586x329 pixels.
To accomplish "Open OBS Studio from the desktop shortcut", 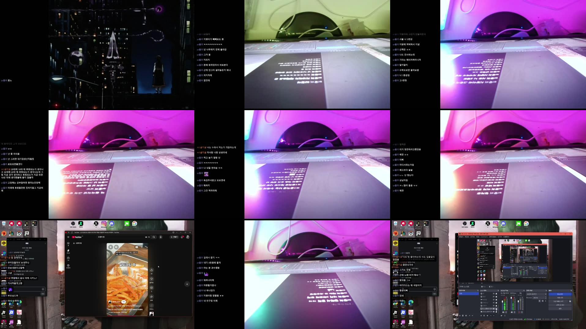I will (73, 224).
